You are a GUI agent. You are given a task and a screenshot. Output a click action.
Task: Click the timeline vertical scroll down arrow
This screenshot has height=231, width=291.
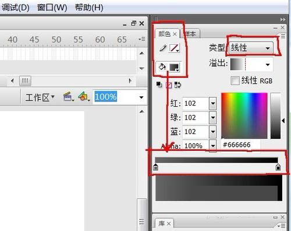142,68
